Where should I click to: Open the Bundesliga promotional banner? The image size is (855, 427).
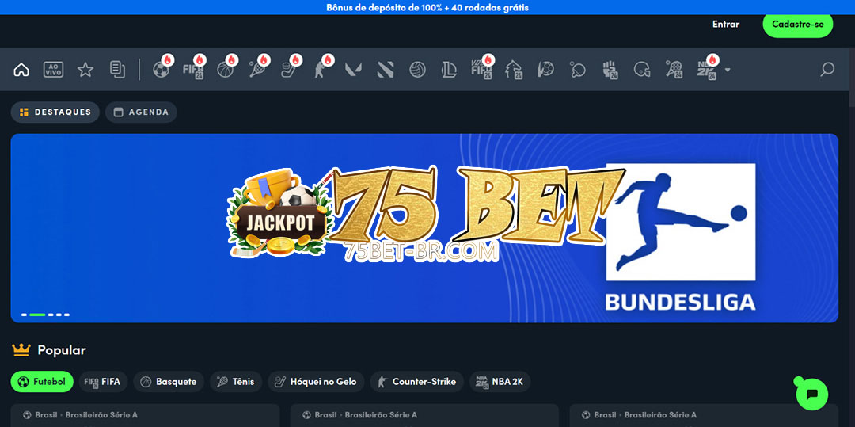click(x=424, y=228)
